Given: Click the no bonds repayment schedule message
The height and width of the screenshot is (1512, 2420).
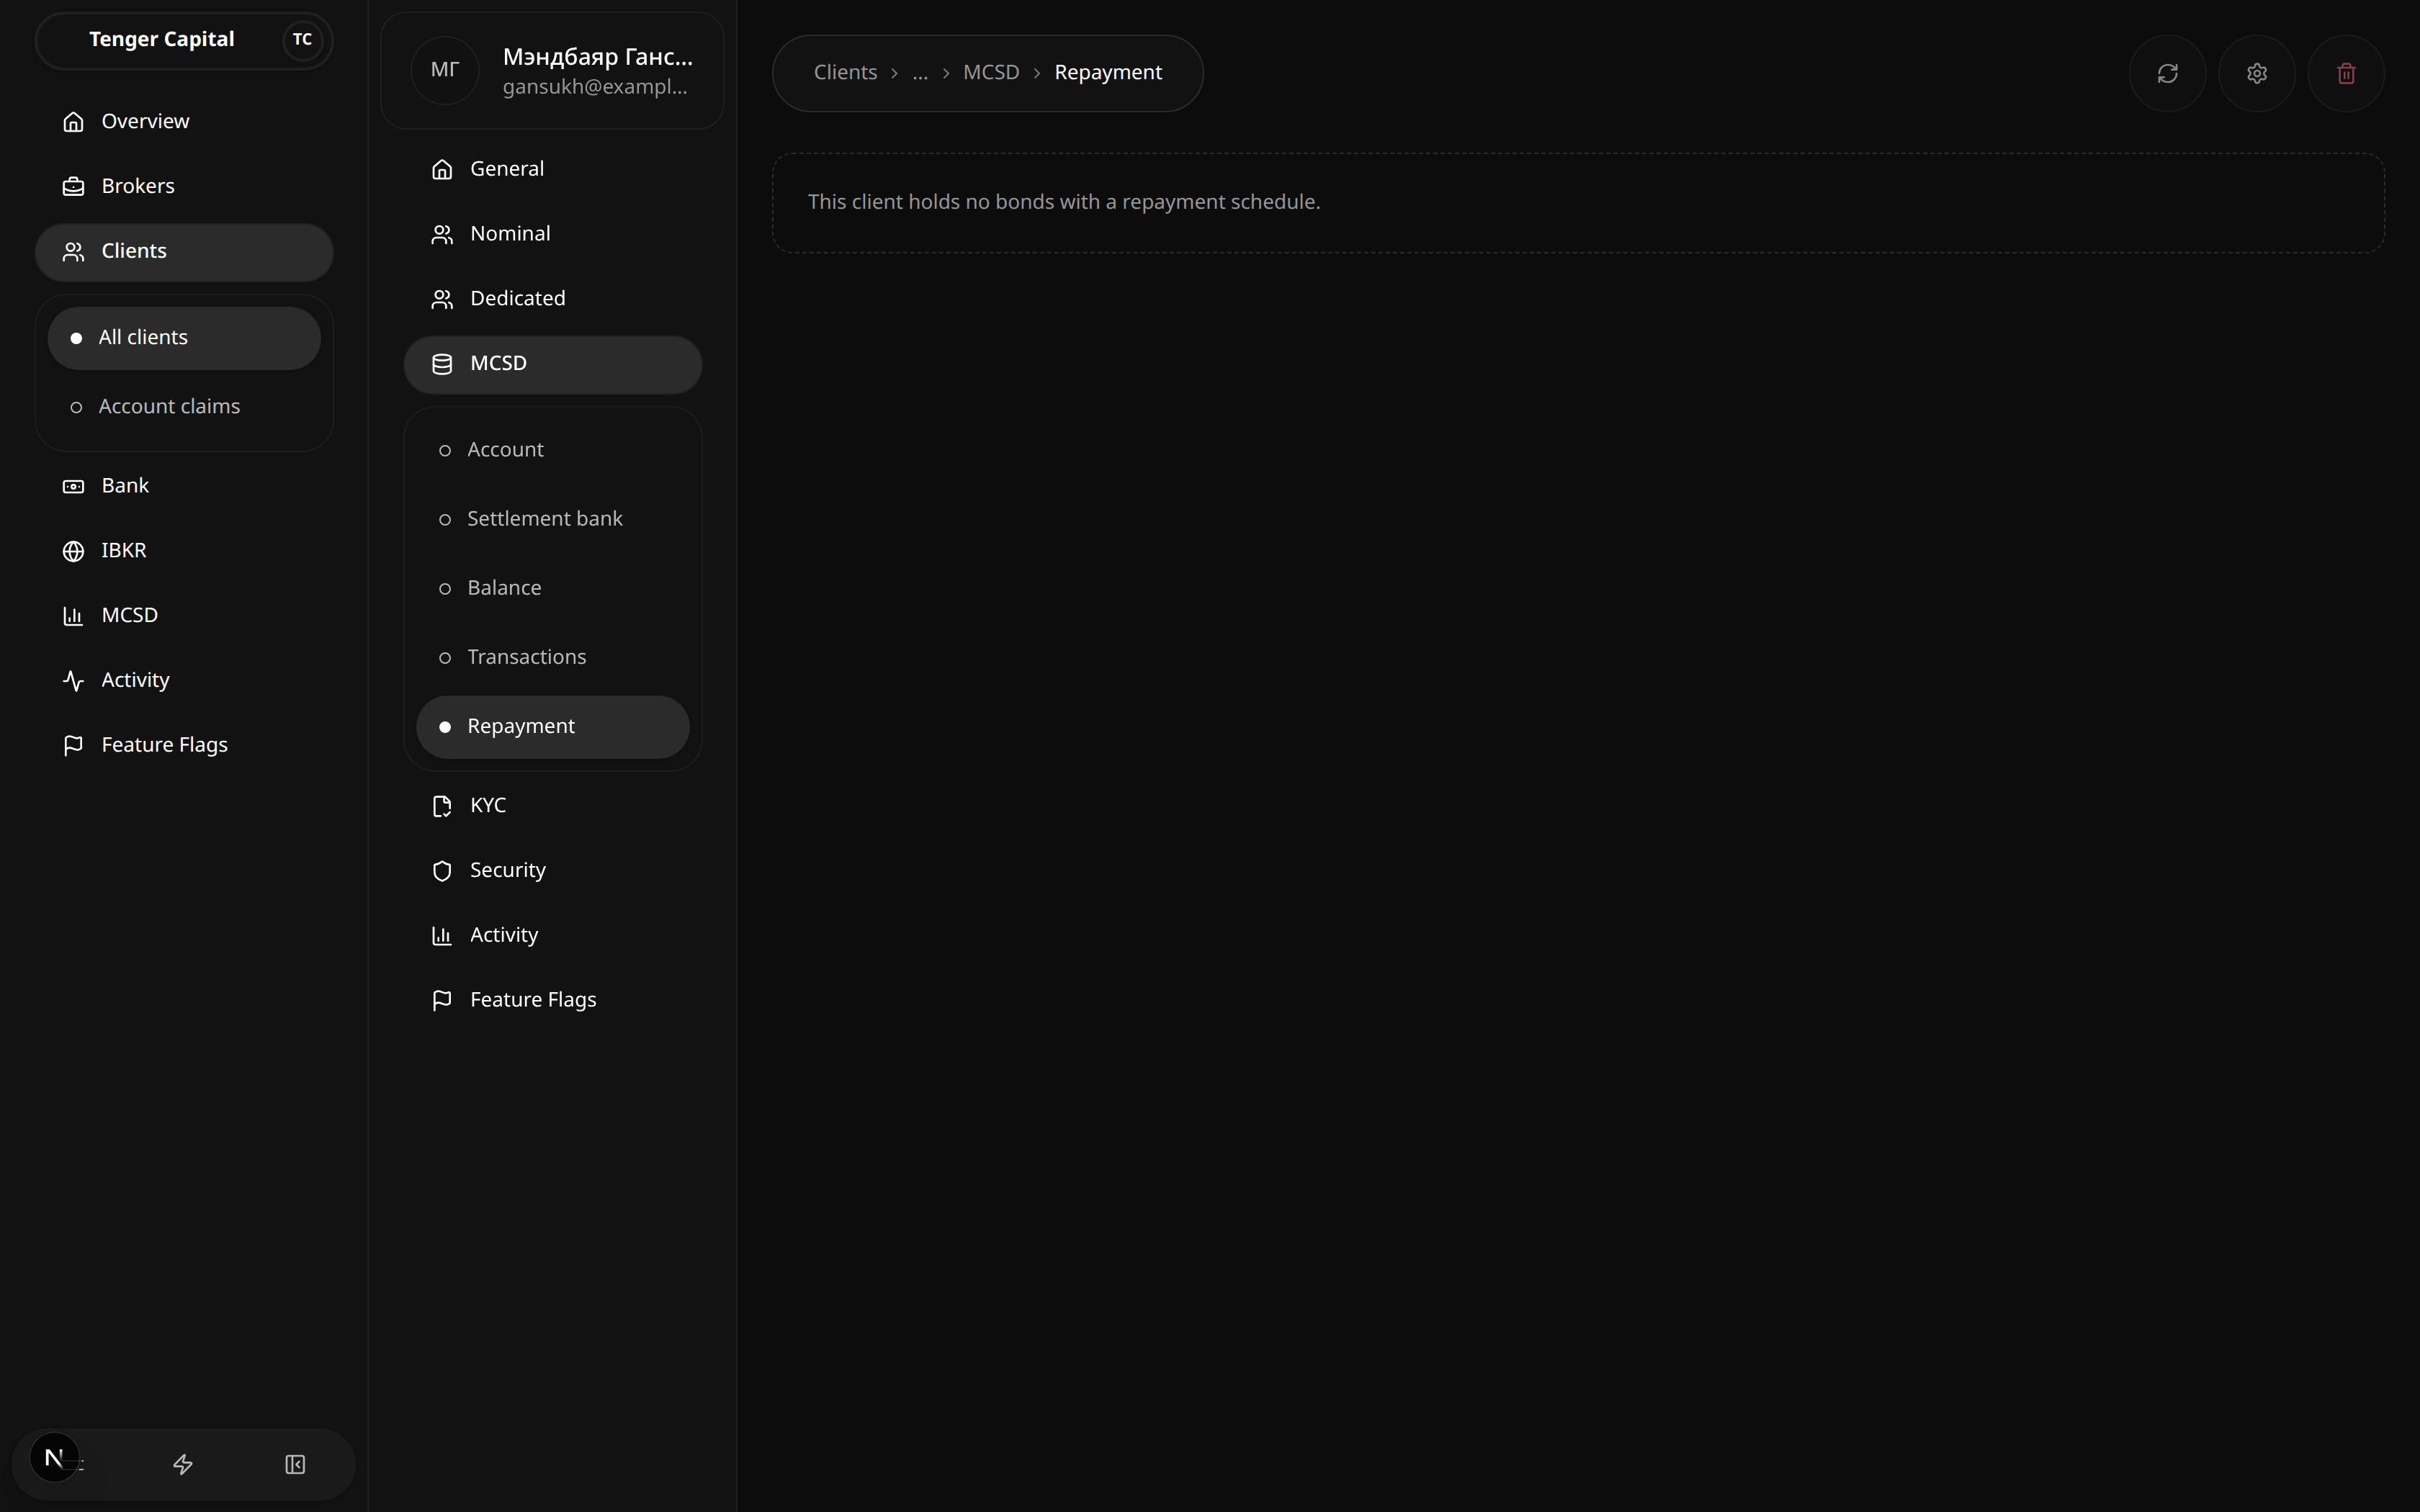Looking at the screenshot, I should (x=1064, y=202).
